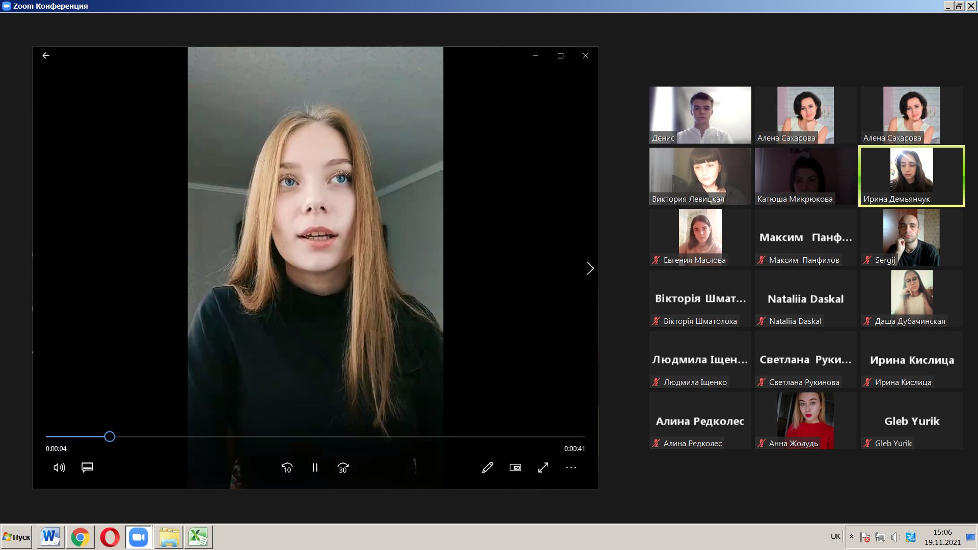Click the red-X flag notification tray icon
The height and width of the screenshot is (550, 978).
[x=865, y=537]
